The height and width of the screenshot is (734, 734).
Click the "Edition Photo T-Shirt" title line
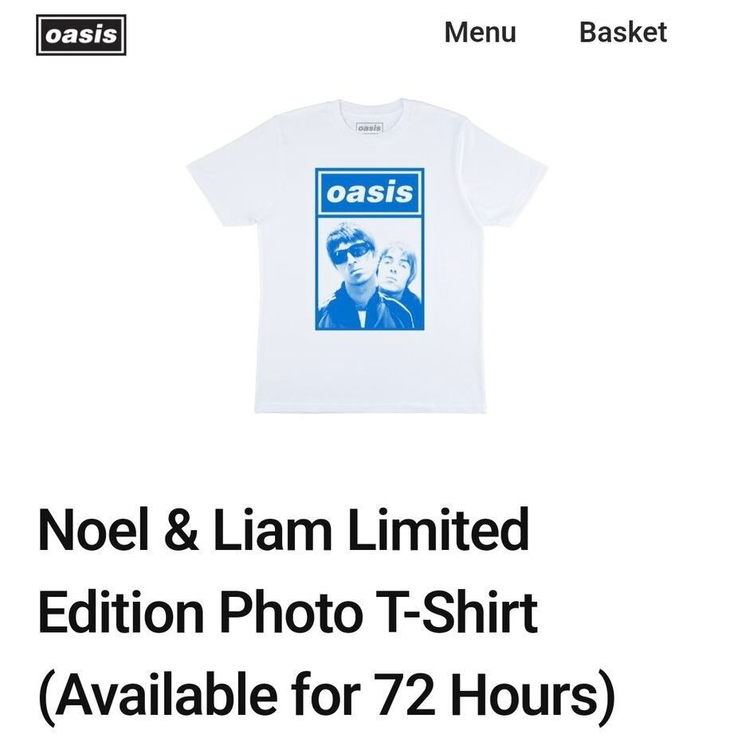coord(288,611)
